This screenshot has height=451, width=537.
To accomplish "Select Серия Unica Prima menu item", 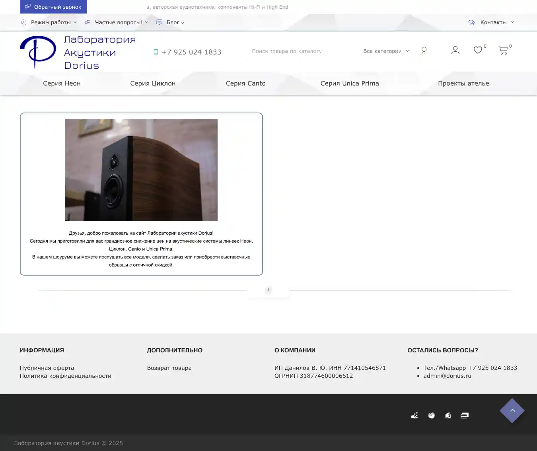I will pyautogui.click(x=349, y=84).
